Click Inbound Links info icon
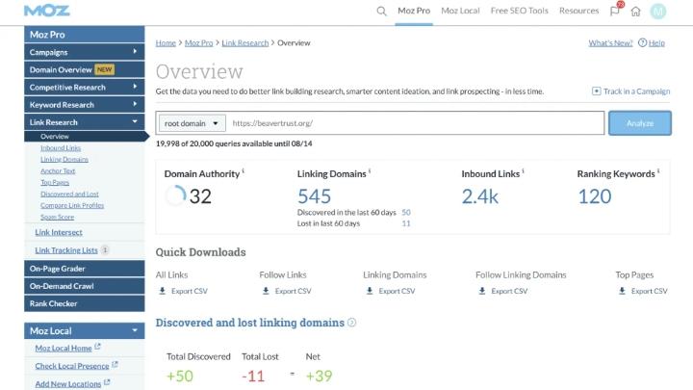The width and height of the screenshot is (693, 390). [x=523, y=171]
